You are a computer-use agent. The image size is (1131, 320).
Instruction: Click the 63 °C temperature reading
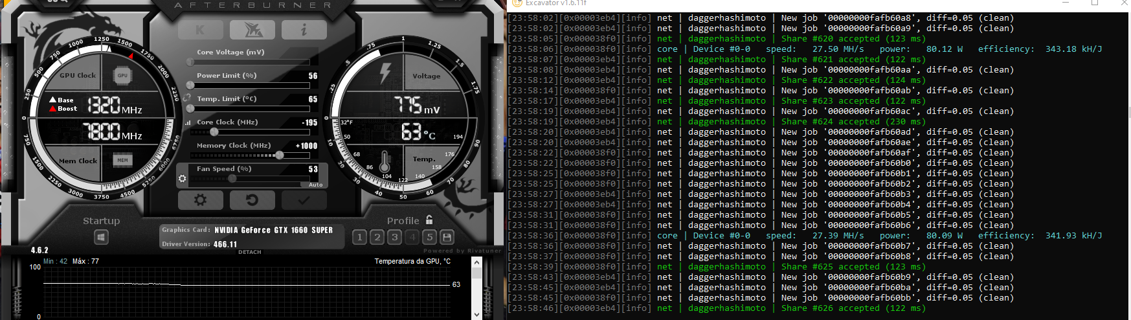point(418,132)
